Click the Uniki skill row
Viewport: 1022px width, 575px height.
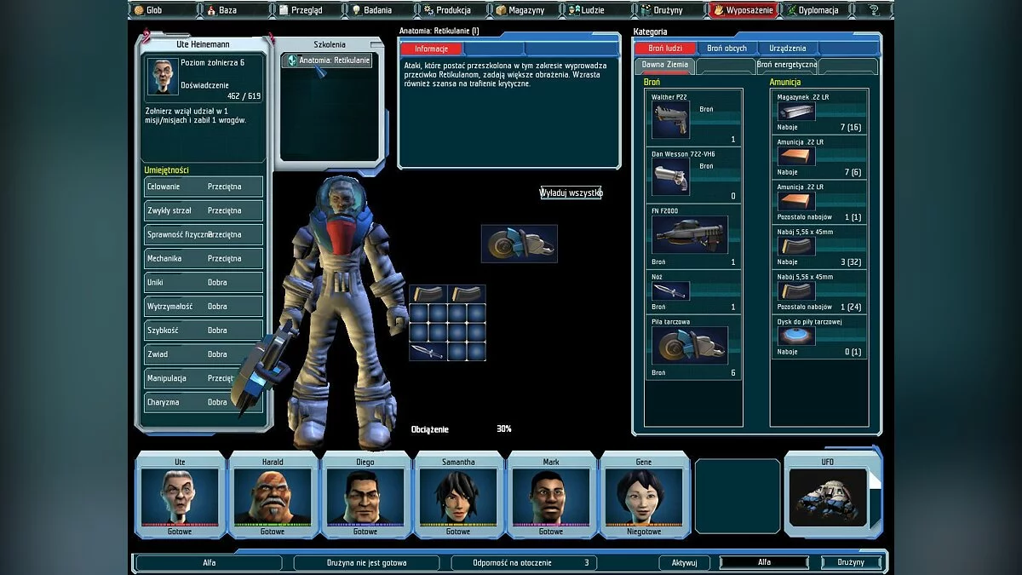204,282
